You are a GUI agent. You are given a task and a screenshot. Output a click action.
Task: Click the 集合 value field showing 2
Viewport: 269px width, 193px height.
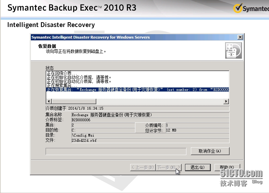tap(103, 125)
